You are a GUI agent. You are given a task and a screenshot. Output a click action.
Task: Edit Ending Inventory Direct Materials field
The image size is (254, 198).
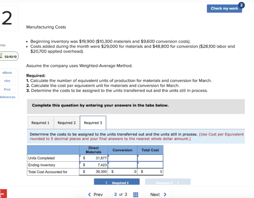pyautogui.click(x=93, y=165)
